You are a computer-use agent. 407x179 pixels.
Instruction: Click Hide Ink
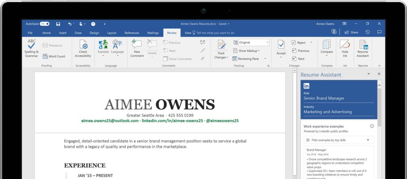pos(345,48)
